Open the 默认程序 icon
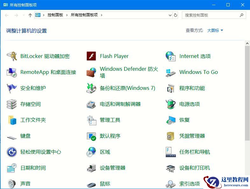The width and height of the screenshot is (250, 189). click(91, 137)
